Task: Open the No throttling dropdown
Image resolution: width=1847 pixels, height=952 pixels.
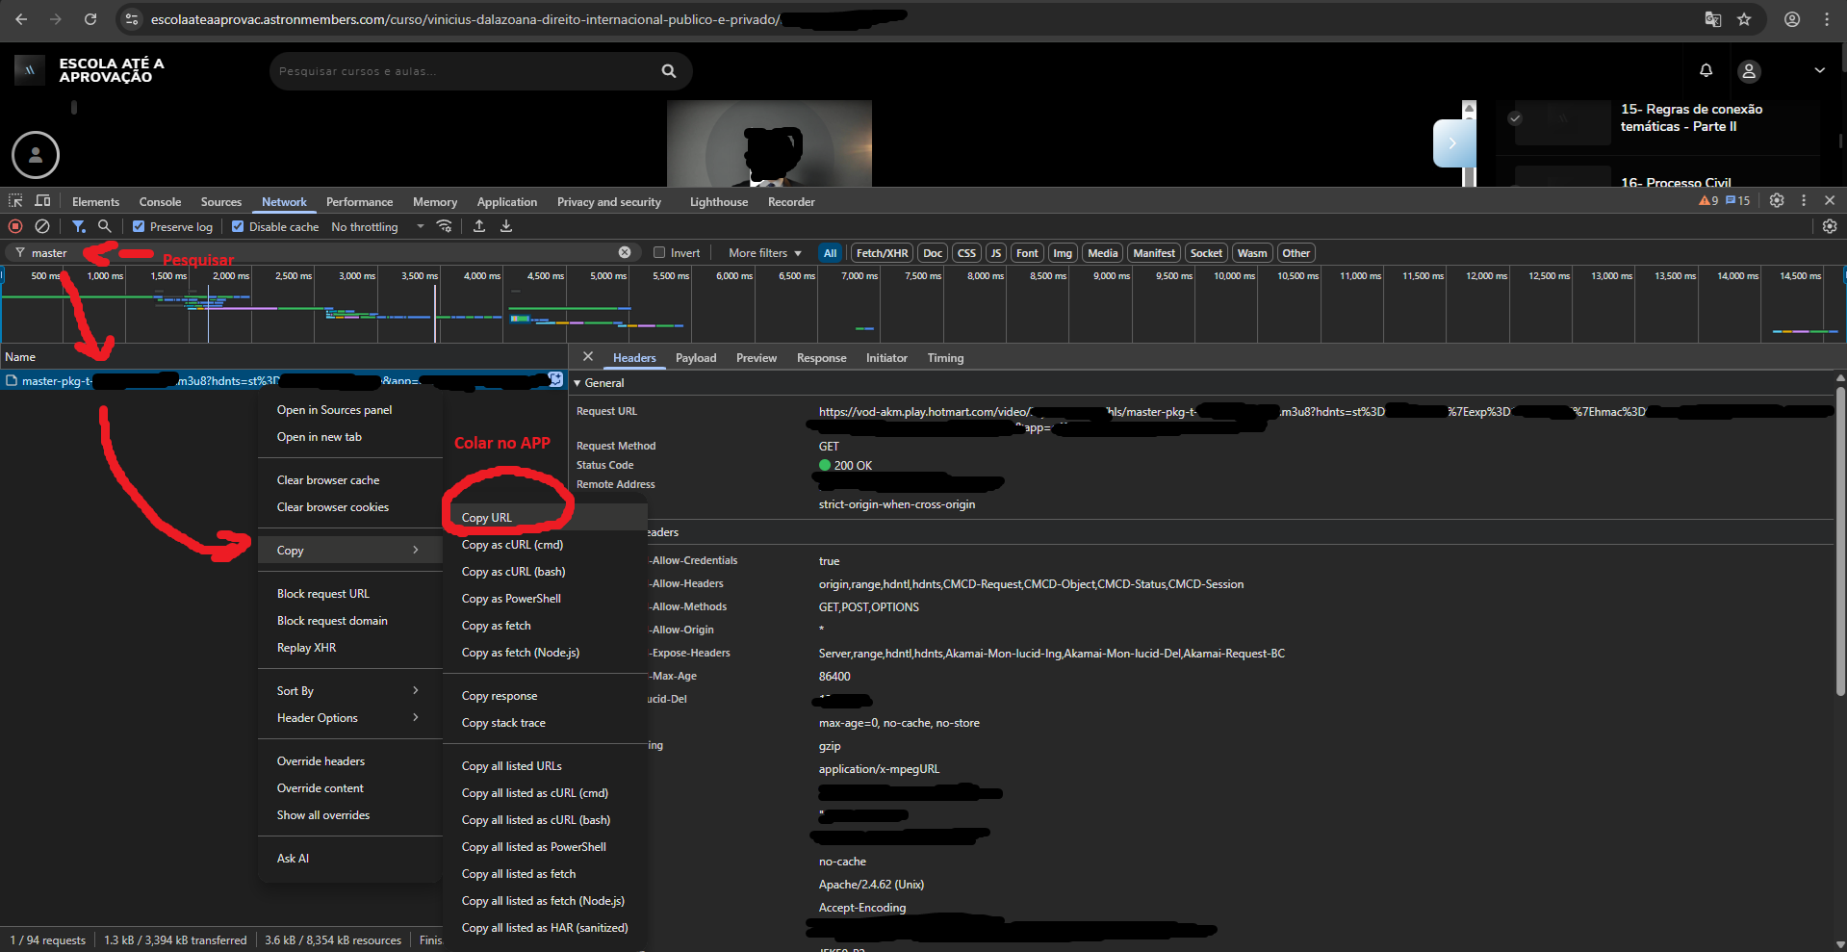Action: click(x=378, y=227)
